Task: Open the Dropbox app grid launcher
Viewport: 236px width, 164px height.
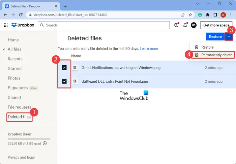Action: [6, 25]
